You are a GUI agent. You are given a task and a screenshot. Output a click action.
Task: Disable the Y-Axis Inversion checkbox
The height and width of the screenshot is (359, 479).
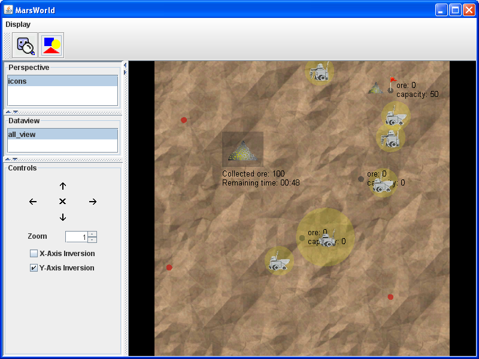tap(34, 268)
